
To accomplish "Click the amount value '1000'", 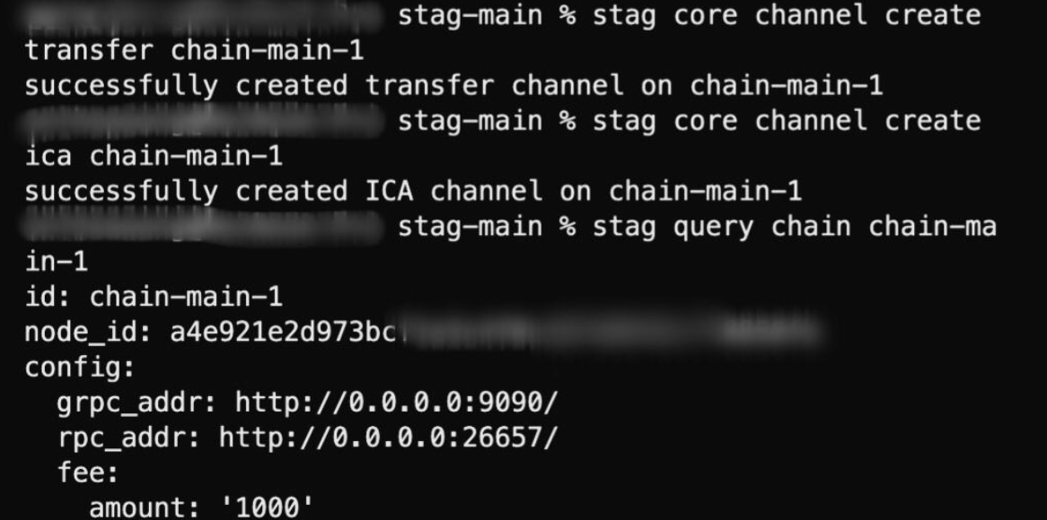I will pyautogui.click(x=267, y=508).
